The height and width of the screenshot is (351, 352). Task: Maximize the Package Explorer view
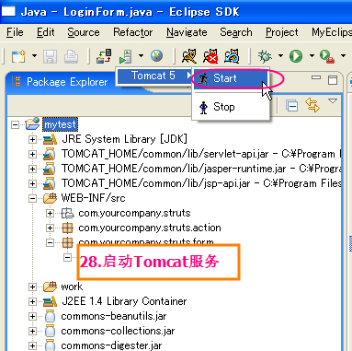tap(333, 80)
